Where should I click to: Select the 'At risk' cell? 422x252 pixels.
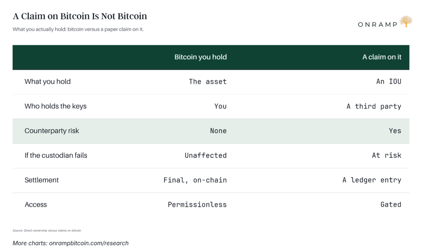coord(386,156)
